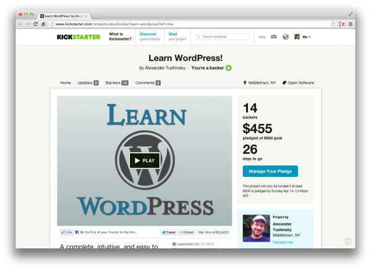Click the $455 pledged amount

pyautogui.click(x=257, y=128)
